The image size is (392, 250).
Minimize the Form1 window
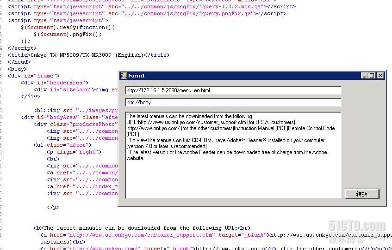(364, 75)
